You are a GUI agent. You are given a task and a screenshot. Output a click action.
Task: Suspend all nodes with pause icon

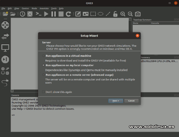pos(54,14)
